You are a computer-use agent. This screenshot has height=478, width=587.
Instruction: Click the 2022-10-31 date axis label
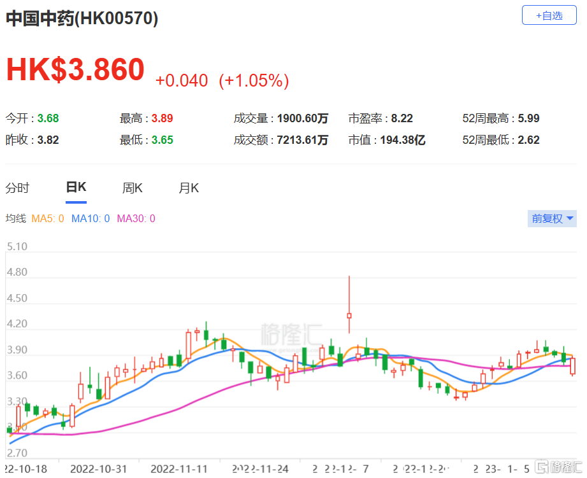[98, 469]
